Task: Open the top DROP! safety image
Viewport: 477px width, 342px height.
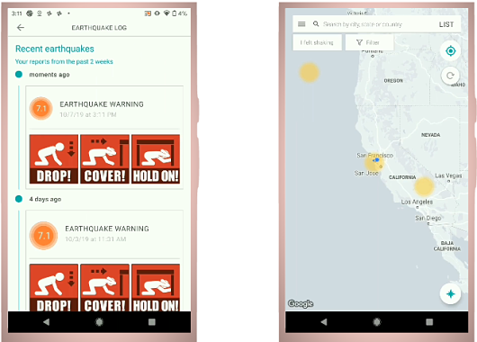Action: (54, 159)
